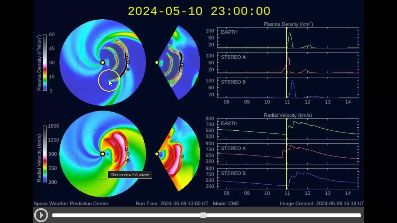
Task: Click the "12" date tick under the density charts
Action: [307, 102]
